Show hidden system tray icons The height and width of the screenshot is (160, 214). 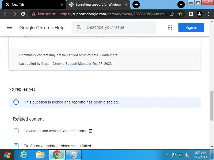[x=167, y=155]
